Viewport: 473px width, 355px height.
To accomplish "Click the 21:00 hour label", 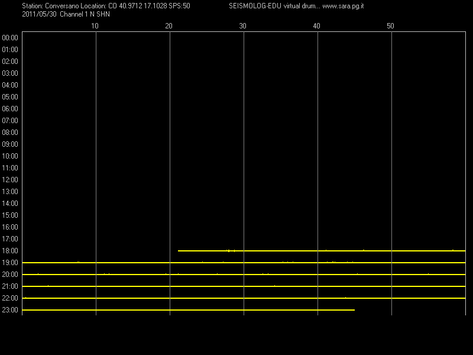I will [10, 286].
